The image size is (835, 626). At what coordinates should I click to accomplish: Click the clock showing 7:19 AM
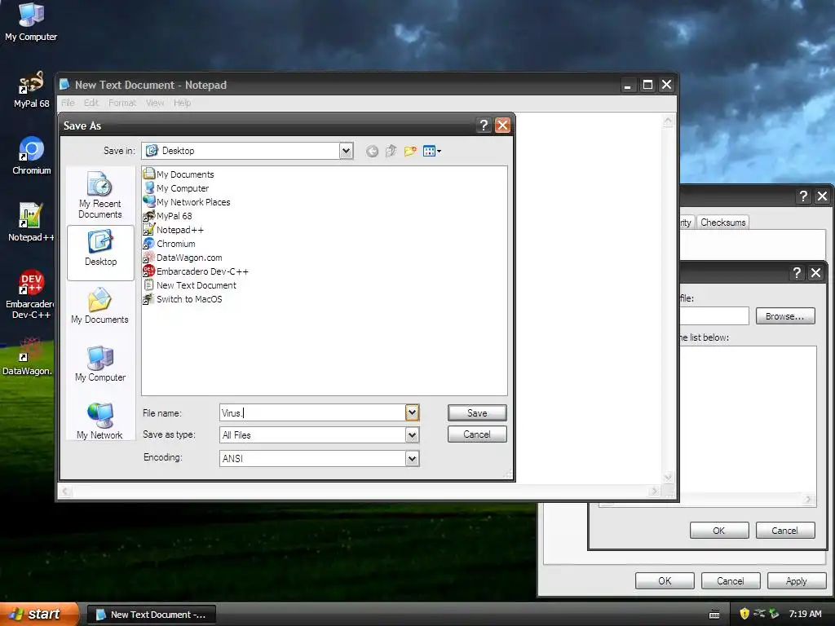click(x=805, y=614)
